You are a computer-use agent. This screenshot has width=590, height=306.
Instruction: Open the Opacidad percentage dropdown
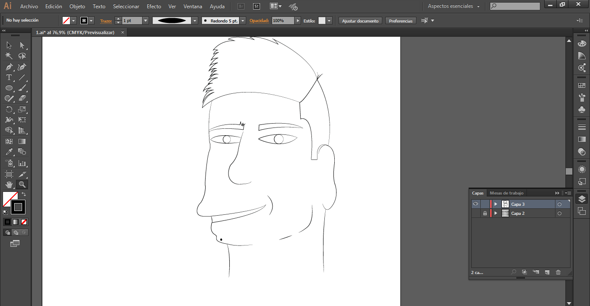point(298,21)
